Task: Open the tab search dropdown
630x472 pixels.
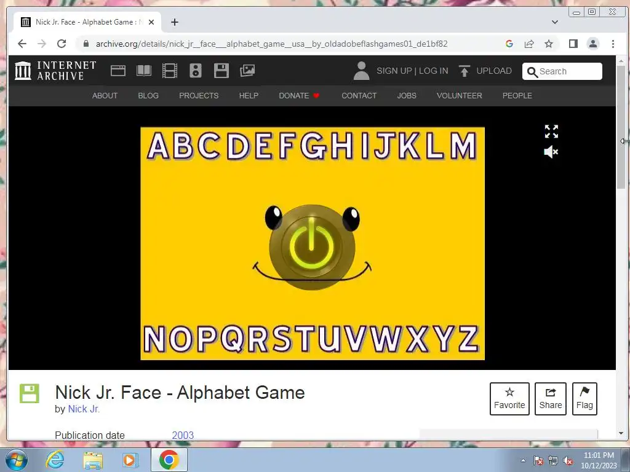Action: click(555, 22)
